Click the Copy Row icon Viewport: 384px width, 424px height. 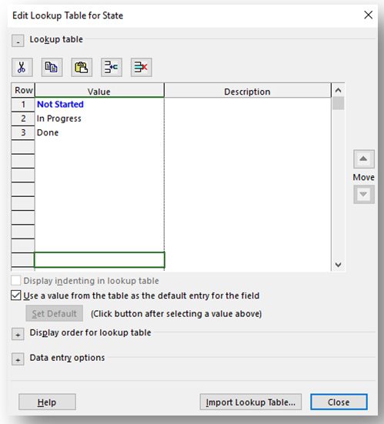pyautogui.click(x=52, y=67)
